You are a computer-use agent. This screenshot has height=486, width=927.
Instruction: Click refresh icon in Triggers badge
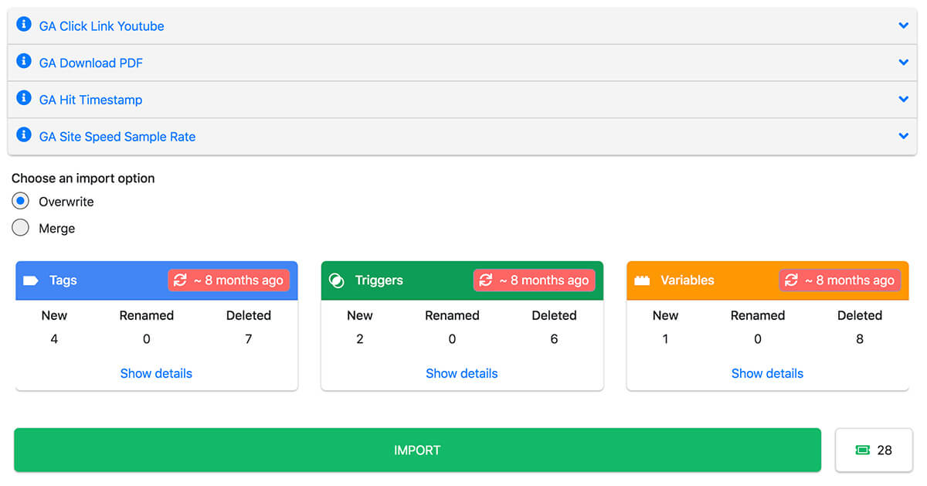pyautogui.click(x=486, y=280)
